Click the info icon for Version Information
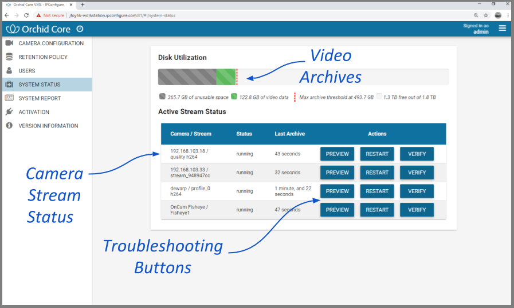This screenshot has height=308, width=514. [x=9, y=125]
